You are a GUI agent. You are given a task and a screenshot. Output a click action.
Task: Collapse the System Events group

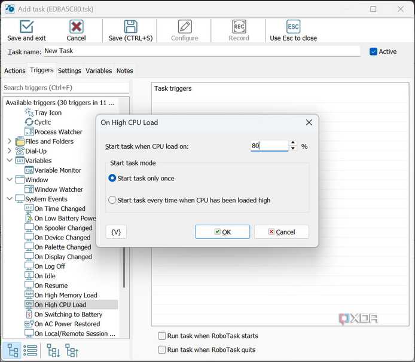tap(10, 198)
